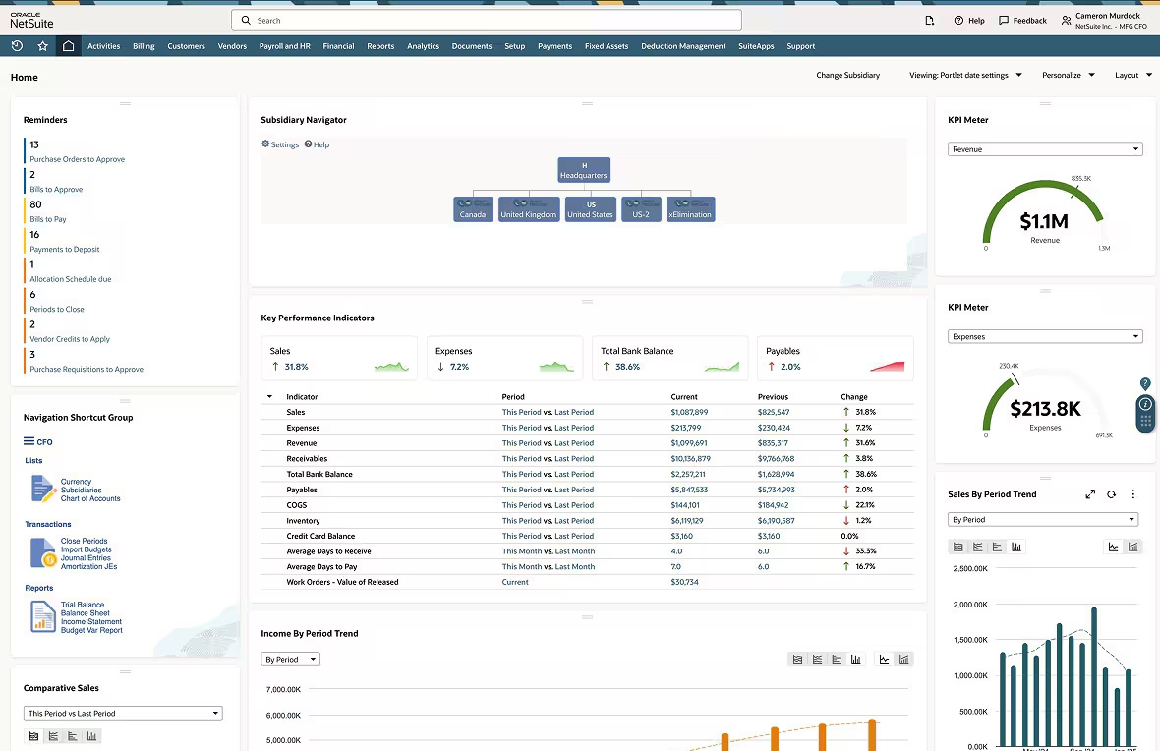
Task: Click Change Subsidiary on the Home page
Action: [x=848, y=75]
